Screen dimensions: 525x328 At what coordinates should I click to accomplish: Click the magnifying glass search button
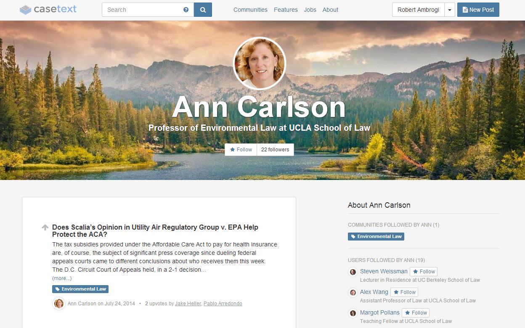[203, 10]
